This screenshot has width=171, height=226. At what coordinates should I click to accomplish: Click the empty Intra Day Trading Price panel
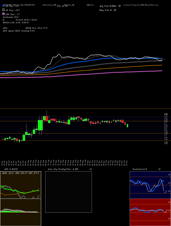(x=68, y=192)
